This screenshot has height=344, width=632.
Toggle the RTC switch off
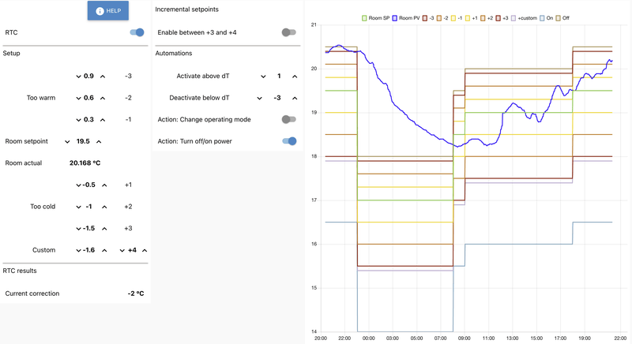click(x=137, y=33)
